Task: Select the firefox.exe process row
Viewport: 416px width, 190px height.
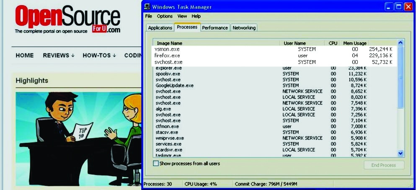Action: pyautogui.click(x=168, y=56)
